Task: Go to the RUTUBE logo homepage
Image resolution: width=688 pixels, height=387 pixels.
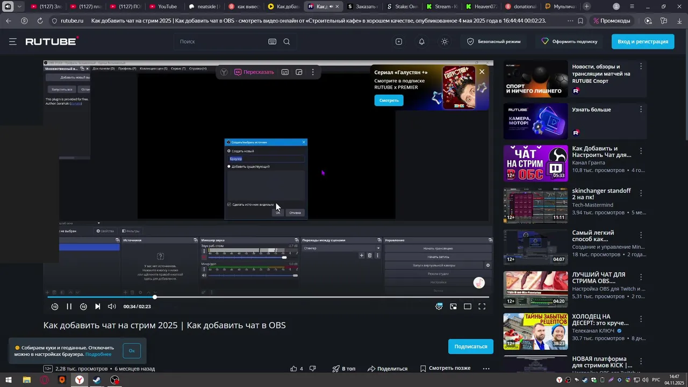Action: pyautogui.click(x=52, y=41)
